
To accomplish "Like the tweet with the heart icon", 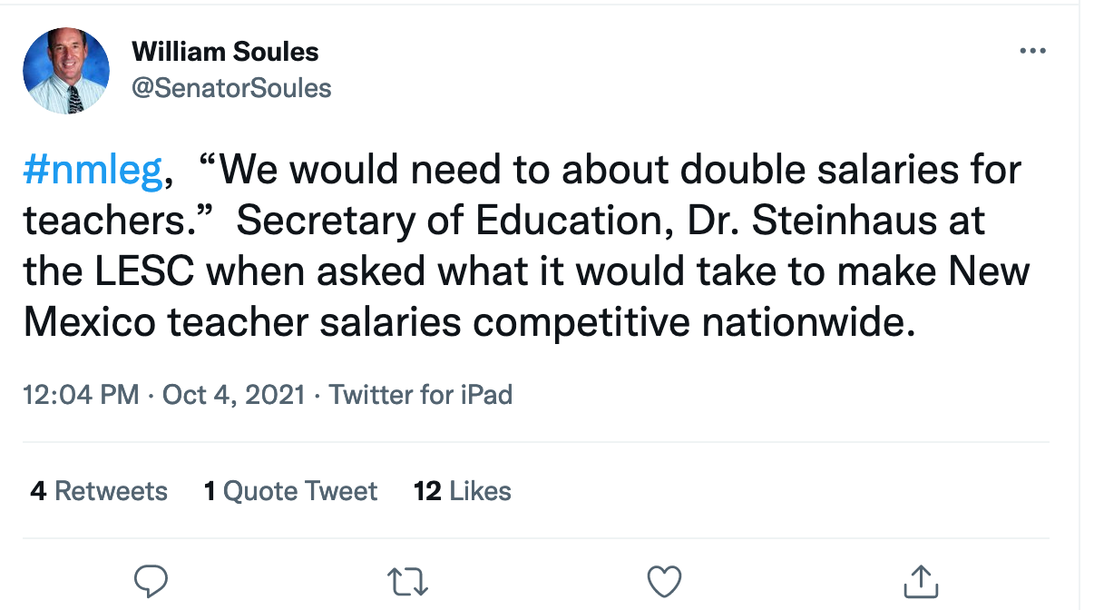I will pyautogui.click(x=665, y=579).
